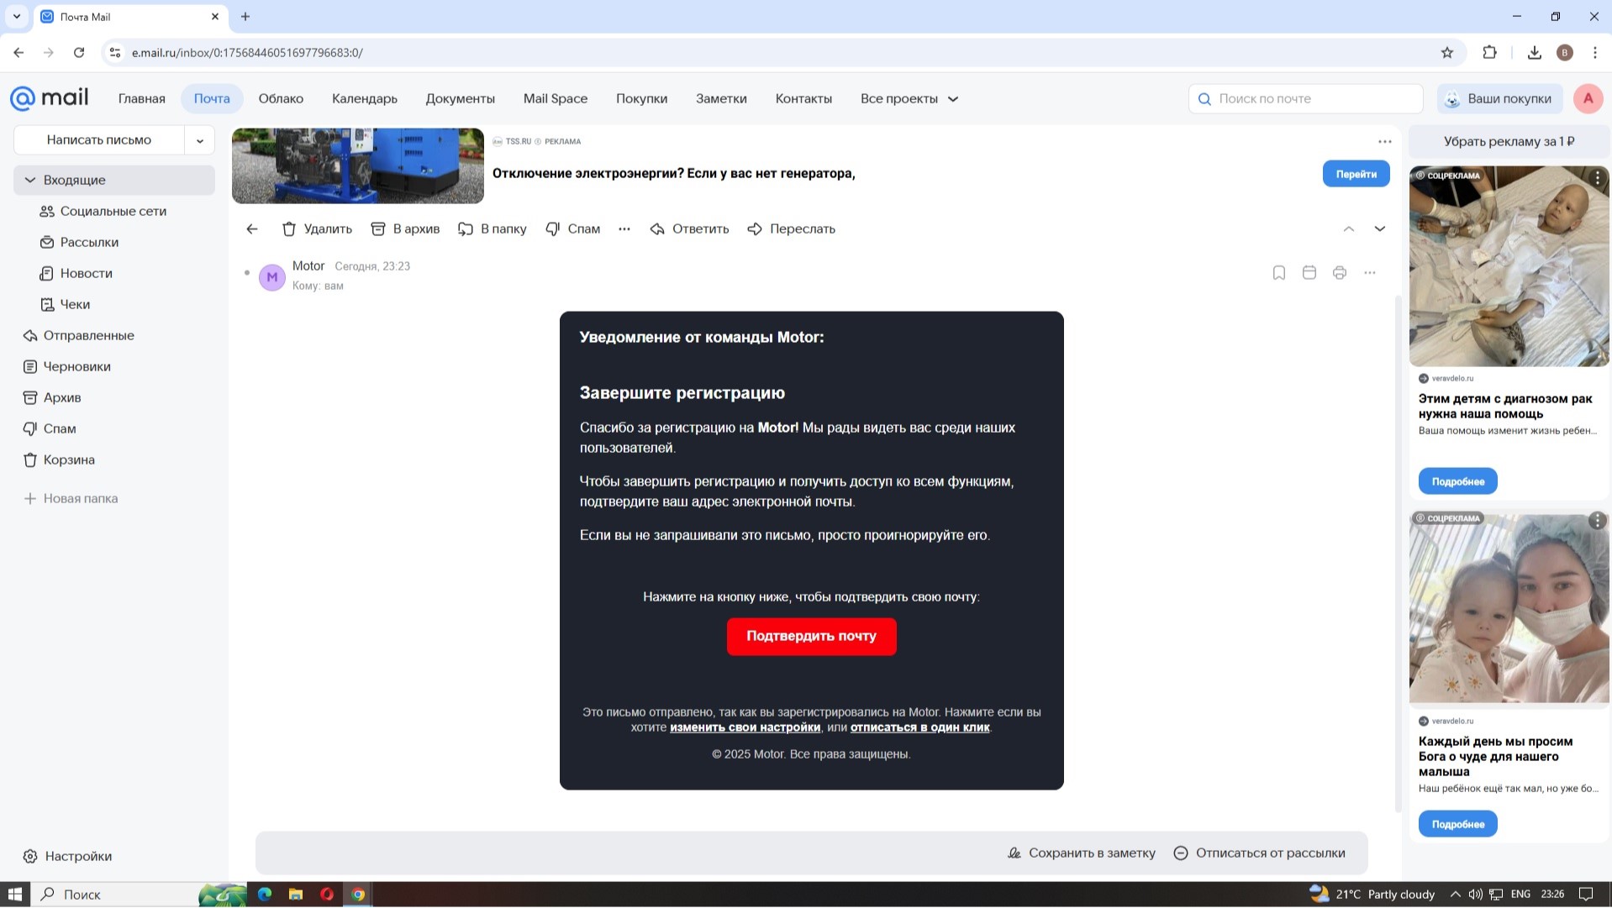Open the browser extensions puzzle icon
Image resolution: width=1612 pixels, height=908 pixels.
1490,52
